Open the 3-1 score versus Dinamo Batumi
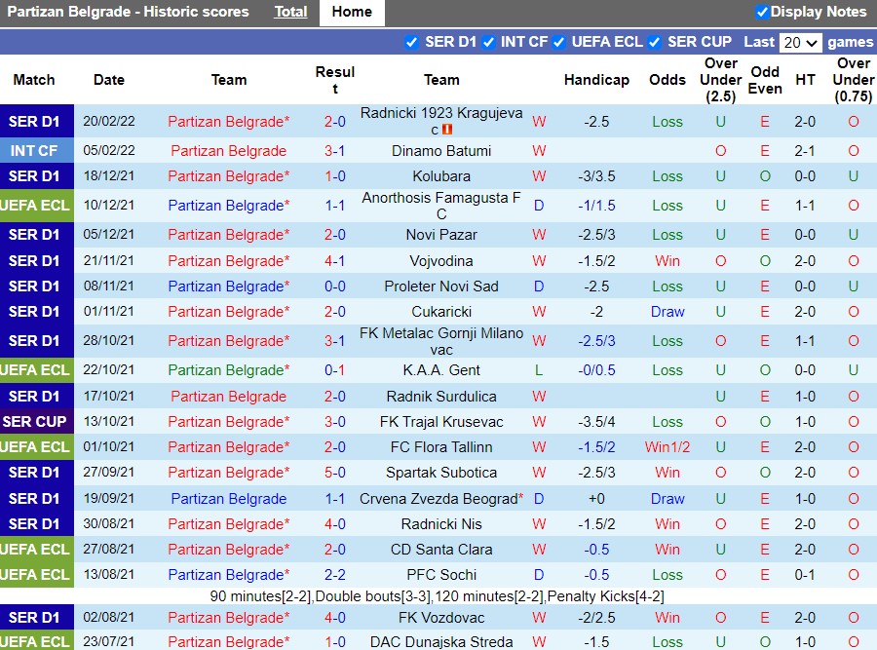This screenshot has height=650, width=877. 335,151
